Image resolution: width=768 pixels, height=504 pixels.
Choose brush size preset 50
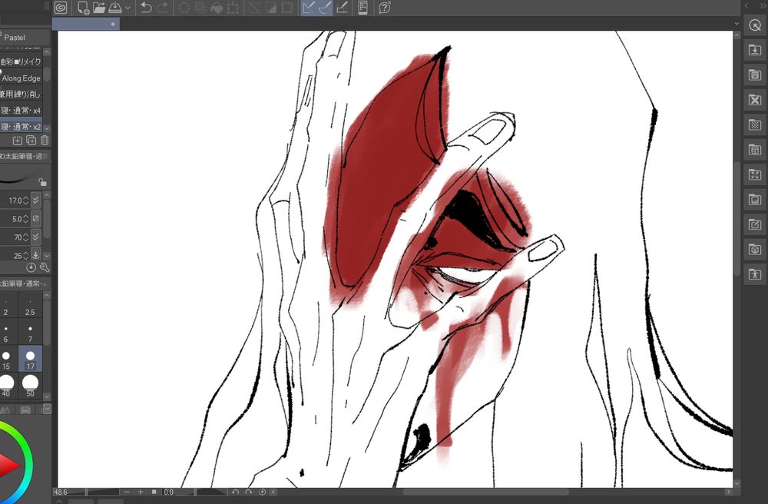tap(30, 386)
